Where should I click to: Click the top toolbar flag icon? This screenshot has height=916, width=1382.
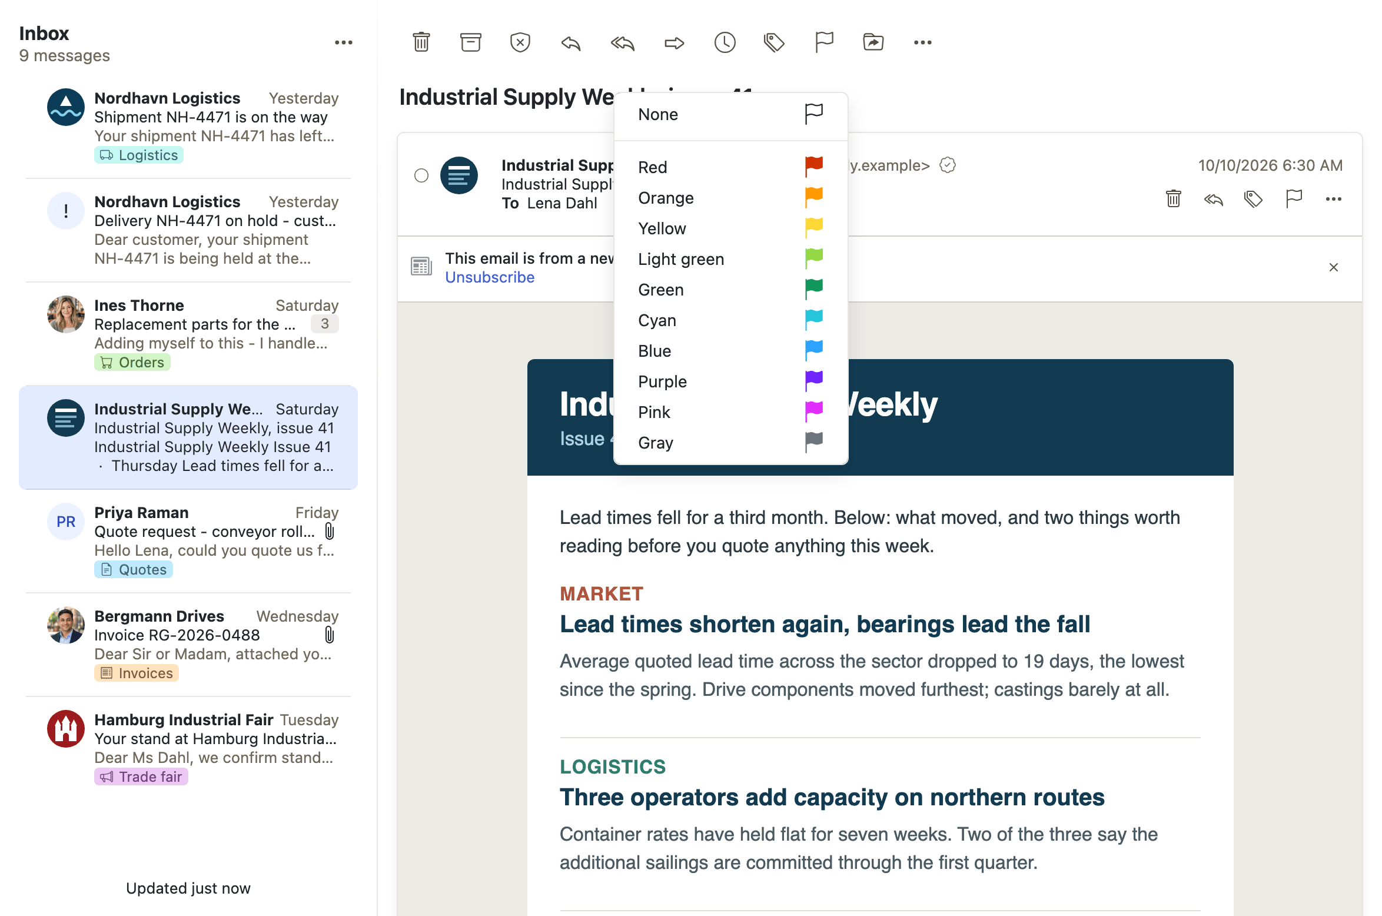(x=824, y=42)
